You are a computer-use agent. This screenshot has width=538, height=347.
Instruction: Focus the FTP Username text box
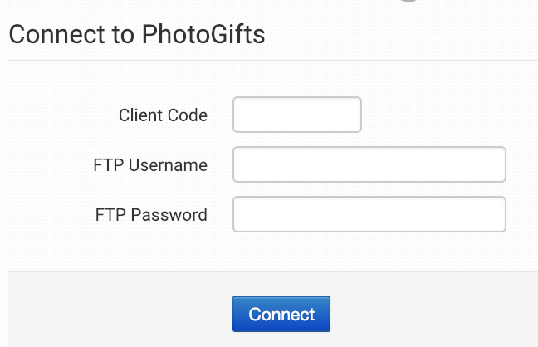(x=369, y=164)
